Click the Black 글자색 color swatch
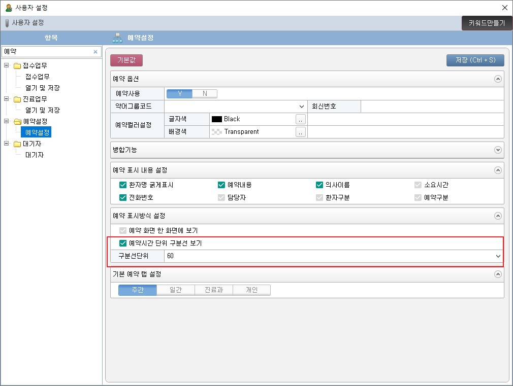 click(217, 119)
